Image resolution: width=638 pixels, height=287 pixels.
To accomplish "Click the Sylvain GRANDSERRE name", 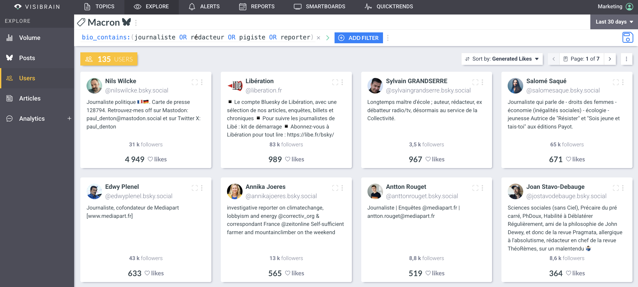I will pyautogui.click(x=416, y=81).
